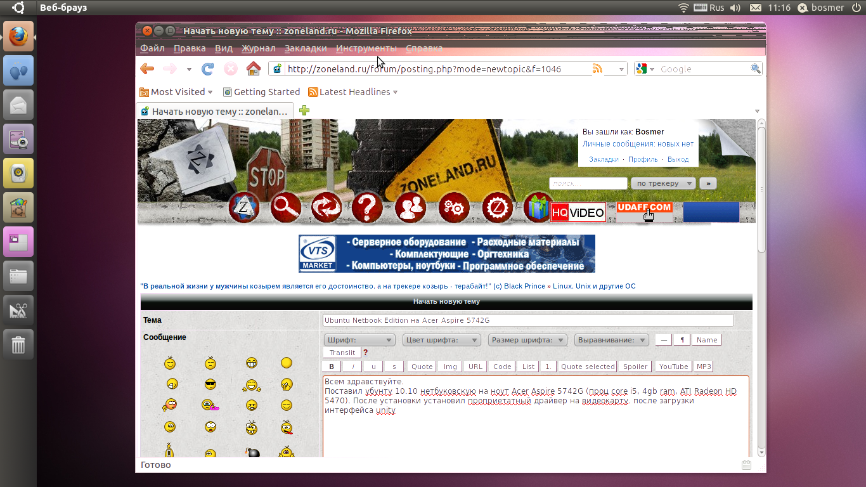Open a new tab with the green plus

point(304,110)
